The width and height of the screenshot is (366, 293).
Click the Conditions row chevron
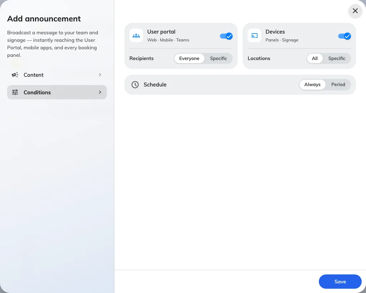pyautogui.click(x=100, y=92)
